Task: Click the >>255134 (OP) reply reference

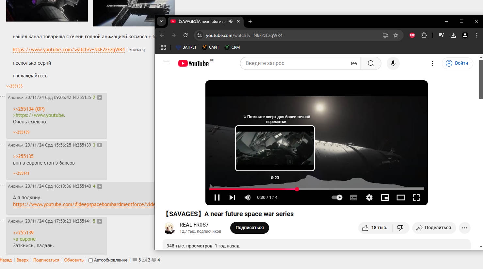Action: 29,109
